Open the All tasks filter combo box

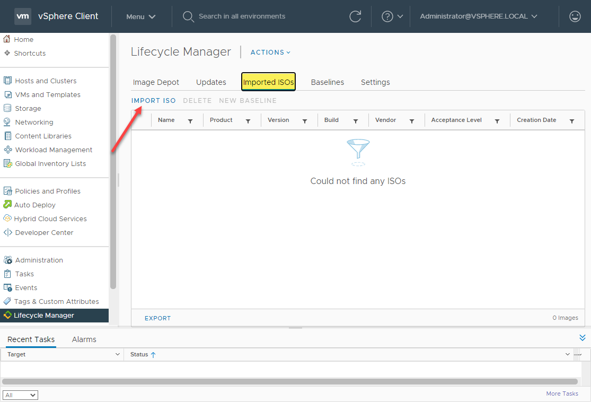(x=20, y=395)
